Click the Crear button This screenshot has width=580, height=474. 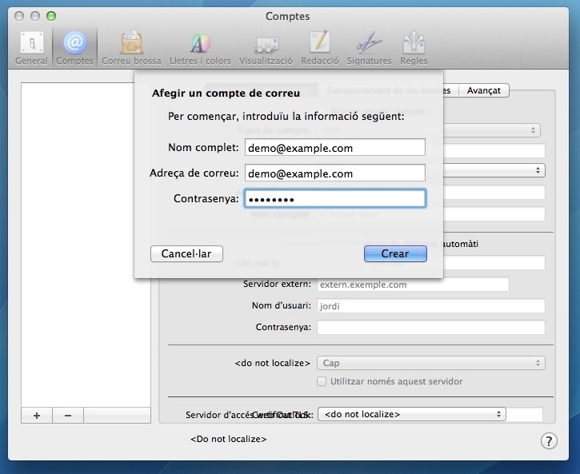click(x=395, y=254)
